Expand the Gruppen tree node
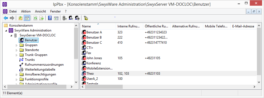264x98 pixels. coord(16,45)
